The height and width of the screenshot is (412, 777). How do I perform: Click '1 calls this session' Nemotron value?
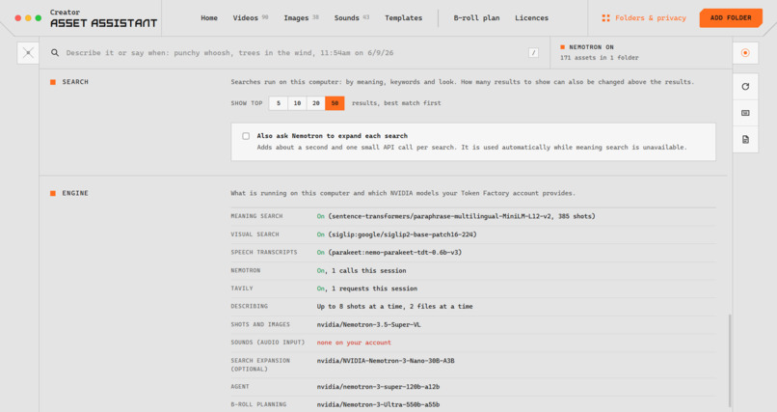(368, 271)
